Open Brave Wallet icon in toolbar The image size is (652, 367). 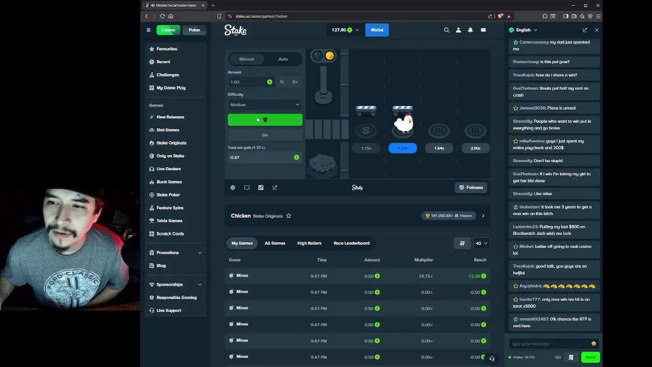[x=574, y=16]
